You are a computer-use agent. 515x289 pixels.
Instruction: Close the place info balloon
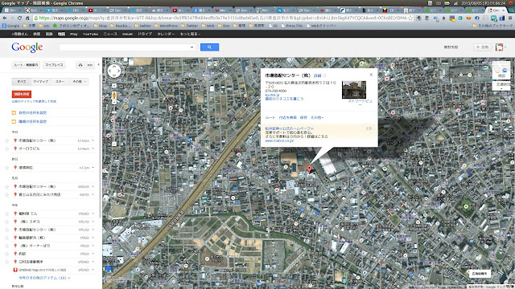tap(371, 75)
